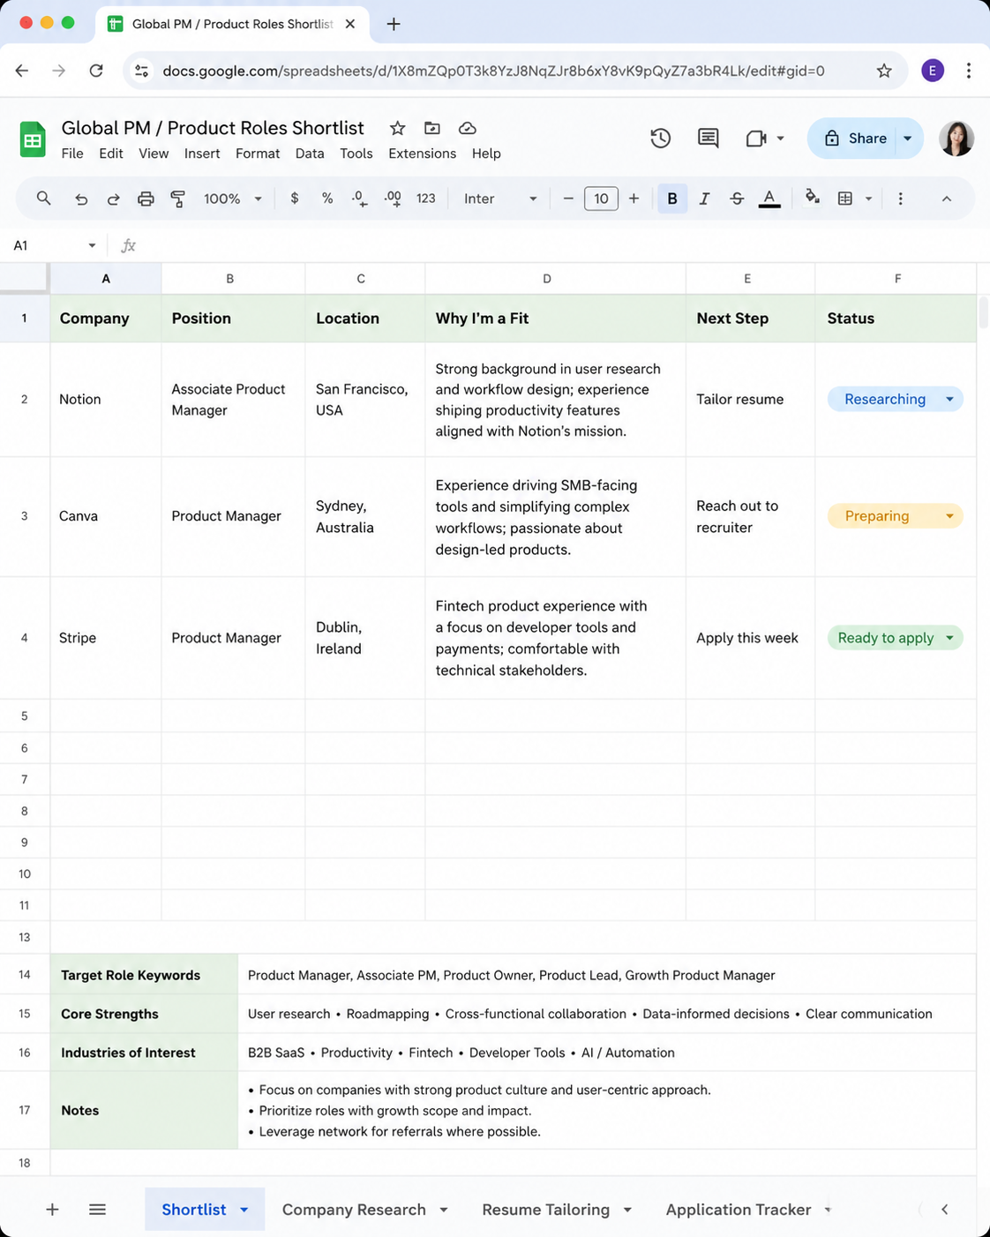
Task: Reload the browser page
Action: click(96, 71)
